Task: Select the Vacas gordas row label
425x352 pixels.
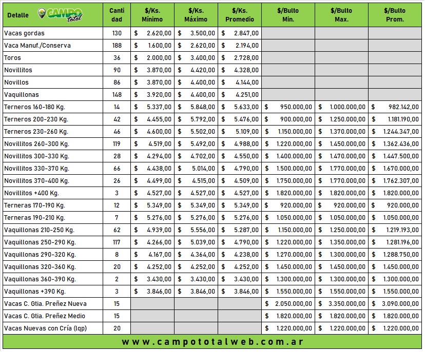Action: tap(24, 33)
